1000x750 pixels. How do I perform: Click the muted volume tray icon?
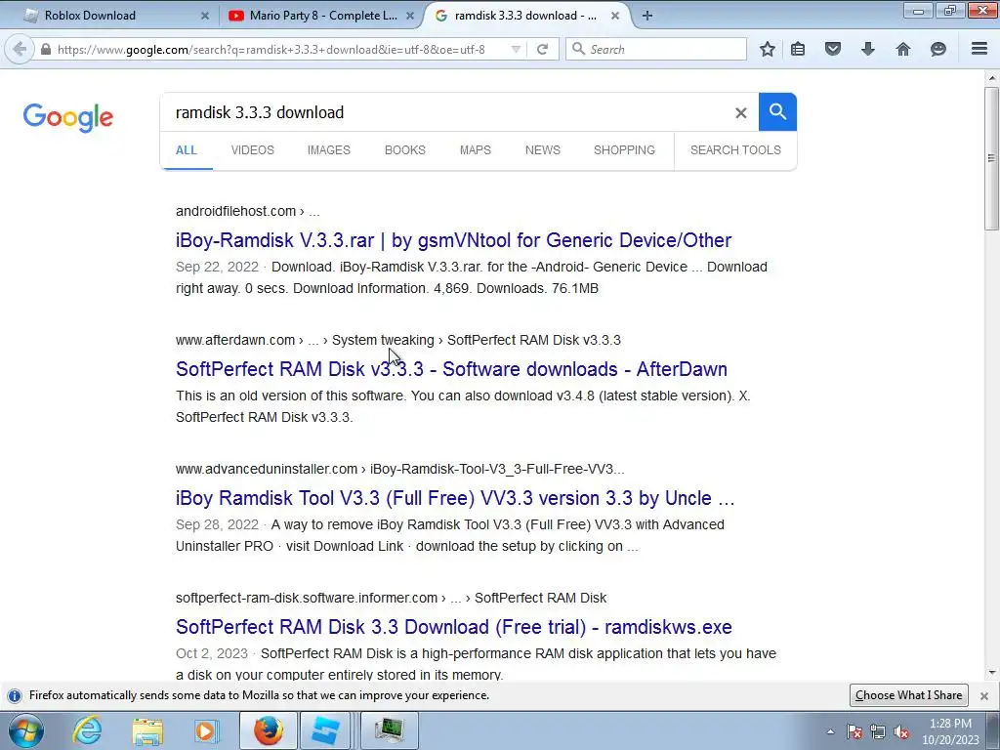pyautogui.click(x=901, y=731)
